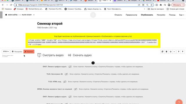The image size is (186, 104).
Task: Open the browser zoom magnifier icon
Action: (x=147, y=5)
